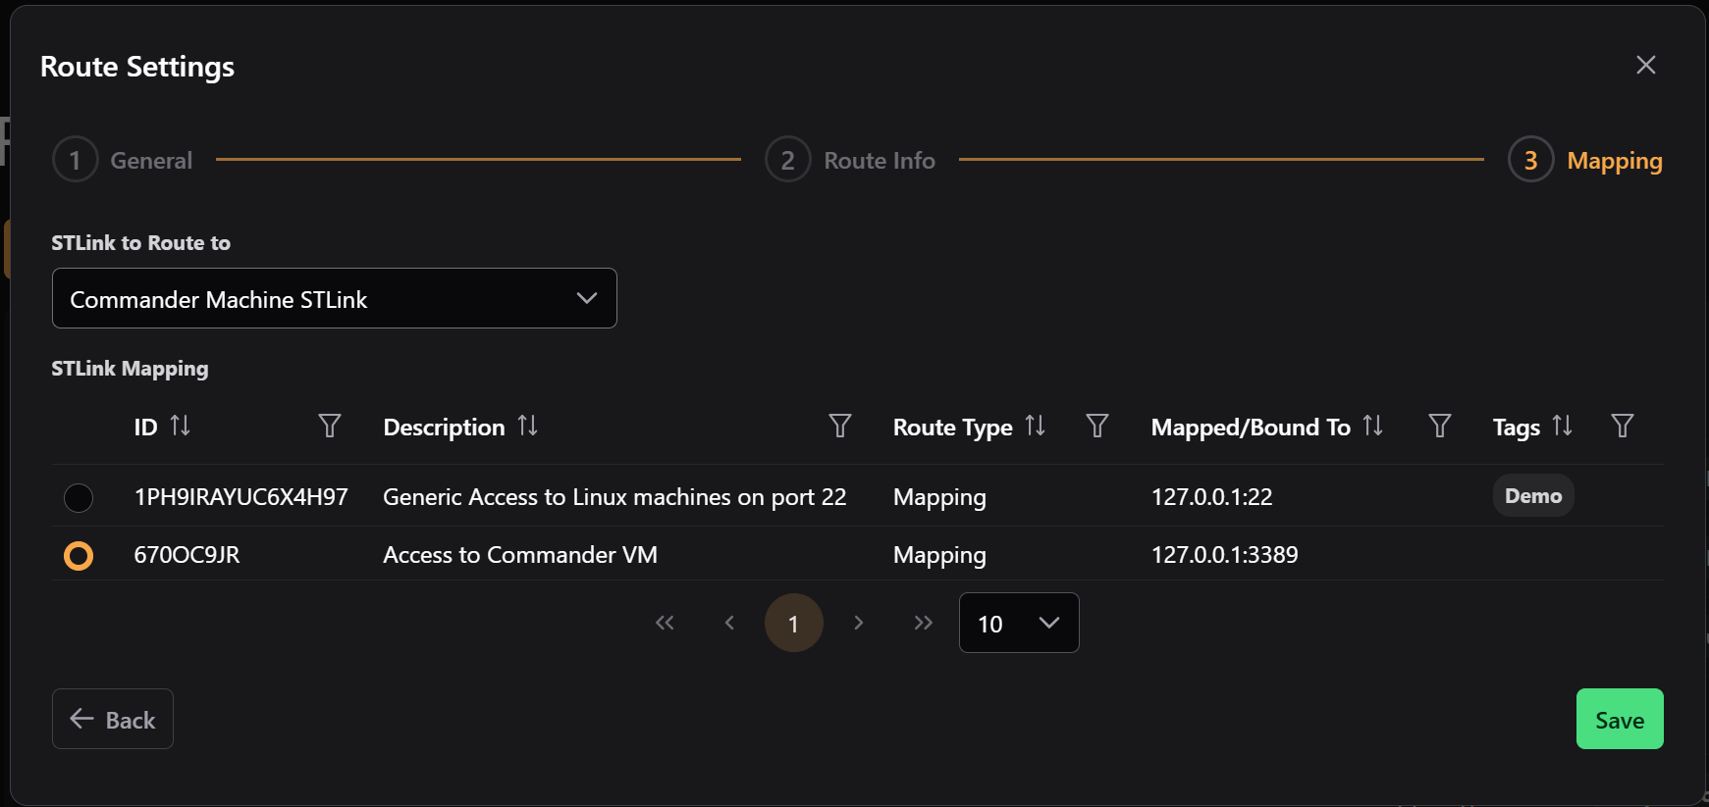Image resolution: width=1709 pixels, height=807 pixels.
Task: Click the ID 670OC9JR
Action: pyautogui.click(x=187, y=555)
